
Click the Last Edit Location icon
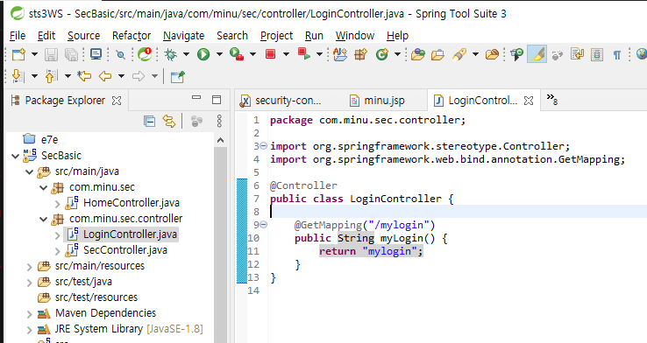pyautogui.click(x=84, y=76)
